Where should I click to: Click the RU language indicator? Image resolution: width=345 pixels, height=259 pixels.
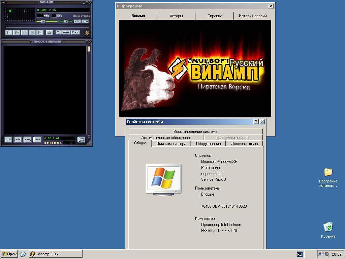pyautogui.click(x=300, y=254)
